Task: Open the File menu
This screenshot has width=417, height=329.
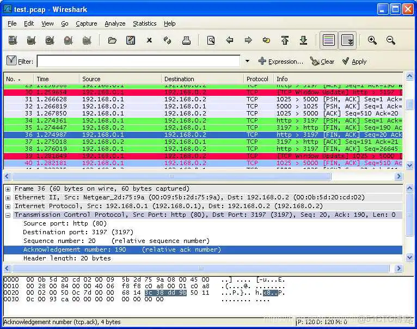Action: (x=12, y=23)
